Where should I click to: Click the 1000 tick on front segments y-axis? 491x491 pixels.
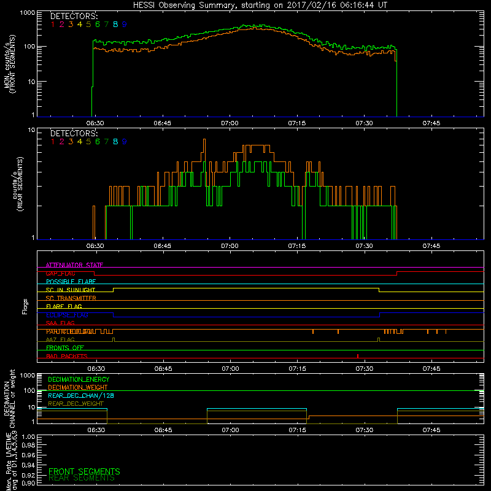click(x=28, y=13)
